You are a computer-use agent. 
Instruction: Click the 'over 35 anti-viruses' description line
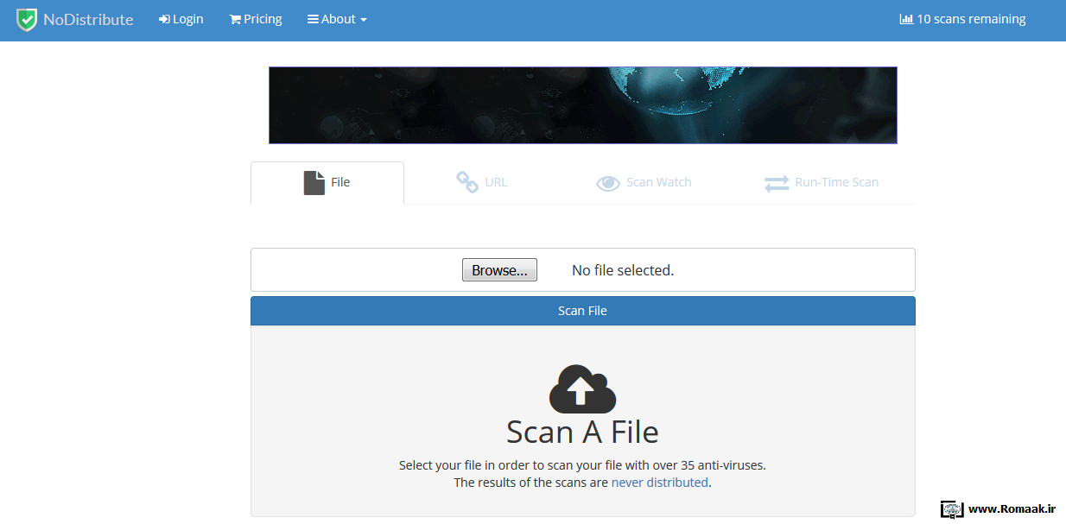click(582, 464)
